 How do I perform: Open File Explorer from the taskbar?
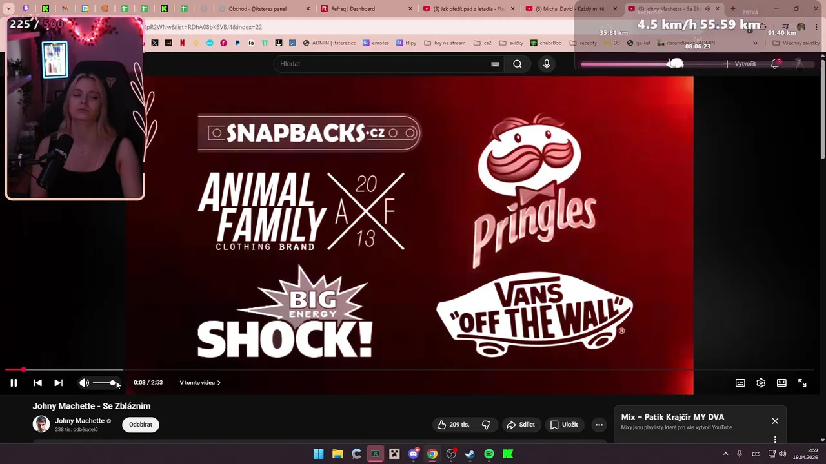337,454
